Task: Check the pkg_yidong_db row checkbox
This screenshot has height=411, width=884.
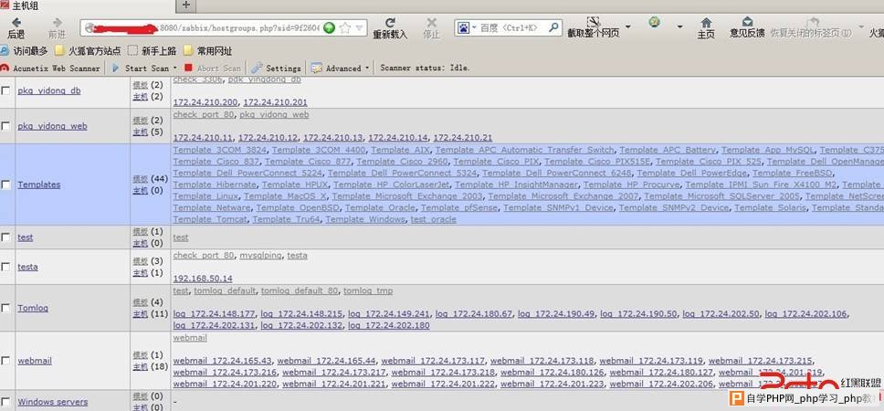Action: (x=5, y=90)
